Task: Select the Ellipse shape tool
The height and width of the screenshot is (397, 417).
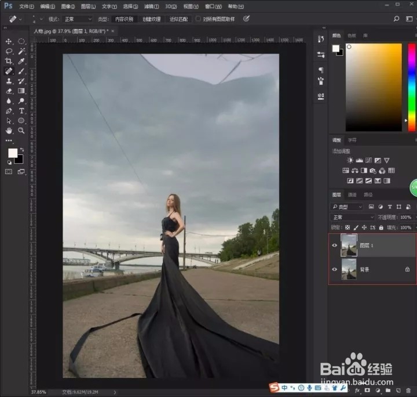Action: [21, 121]
